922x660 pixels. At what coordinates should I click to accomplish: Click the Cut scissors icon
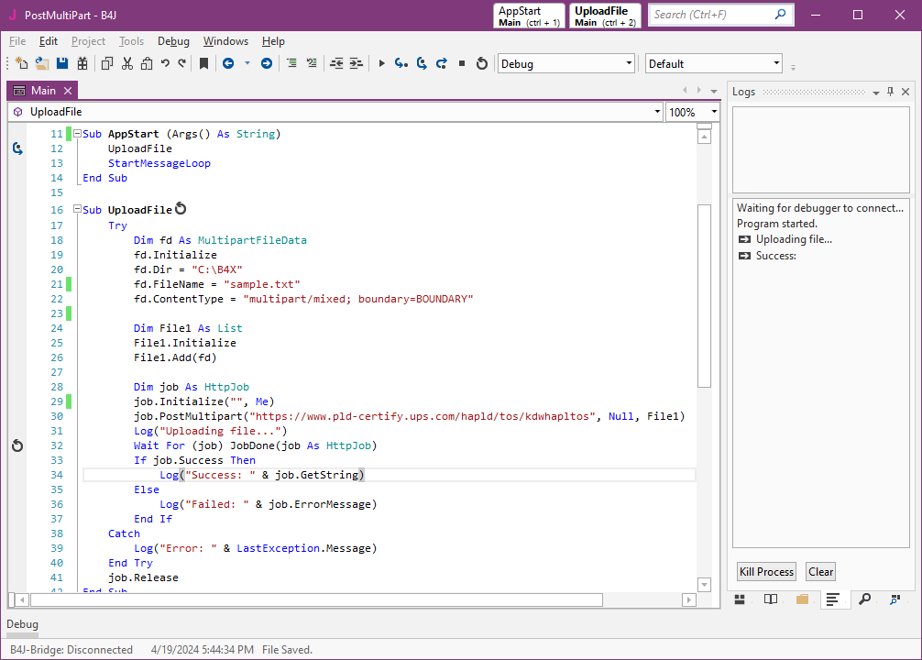click(126, 63)
